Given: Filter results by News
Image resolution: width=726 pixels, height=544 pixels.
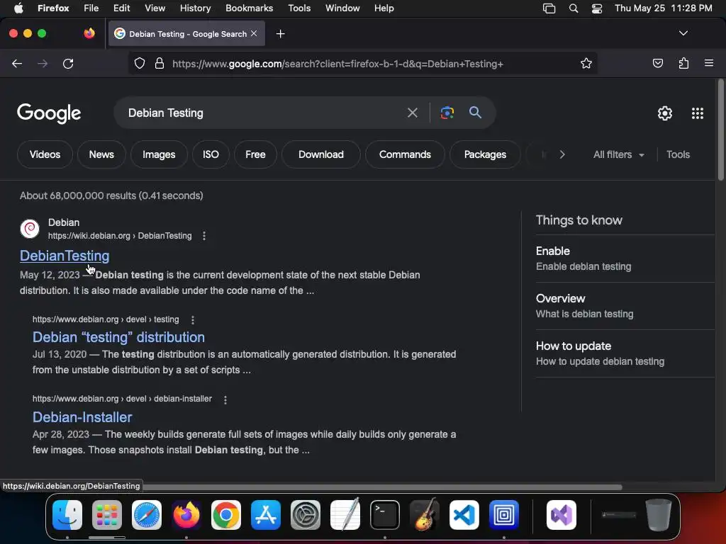Looking at the screenshot, I should pos(101,154).
